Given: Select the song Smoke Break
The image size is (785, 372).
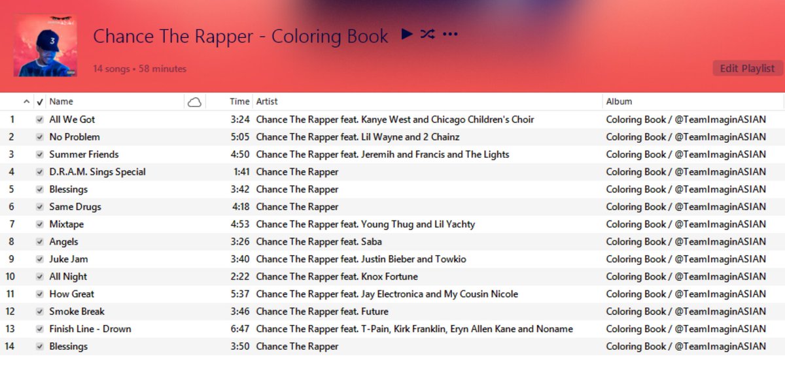Looking at the screenshot, I should (77, 311).
